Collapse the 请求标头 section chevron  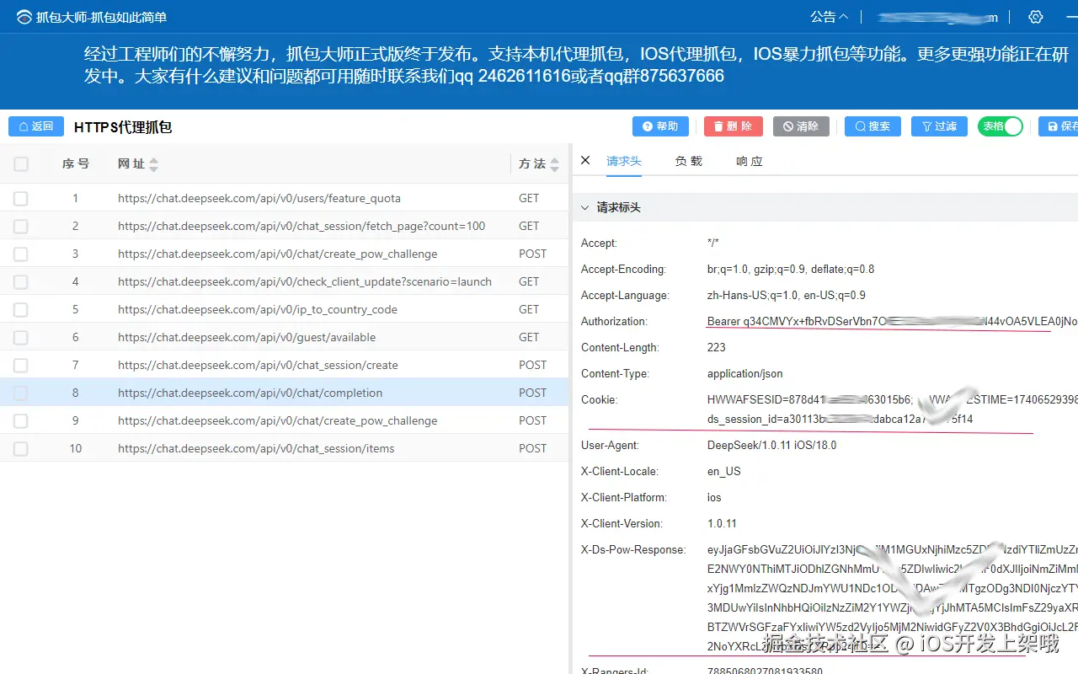click(x=584, y=207)
